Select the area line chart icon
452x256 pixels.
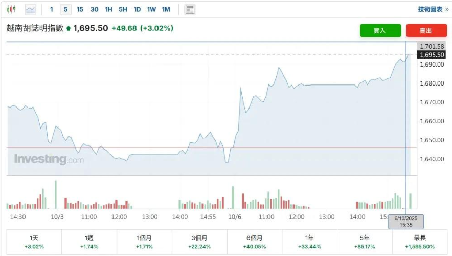pos(31,9)
